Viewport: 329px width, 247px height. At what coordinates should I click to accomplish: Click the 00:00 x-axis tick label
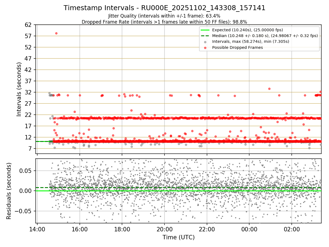click(x=249, y=229)
